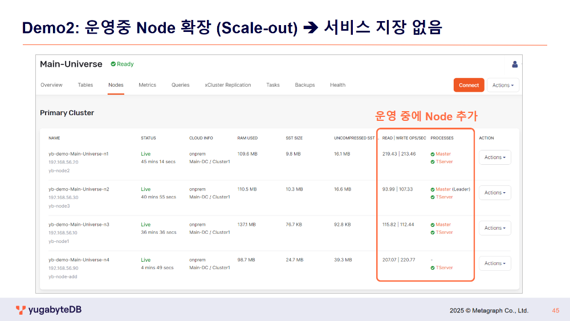Open the xCluster Replication tab
Image resolution: width=570 pixels, height=321 pixels.
coord(228,85)
